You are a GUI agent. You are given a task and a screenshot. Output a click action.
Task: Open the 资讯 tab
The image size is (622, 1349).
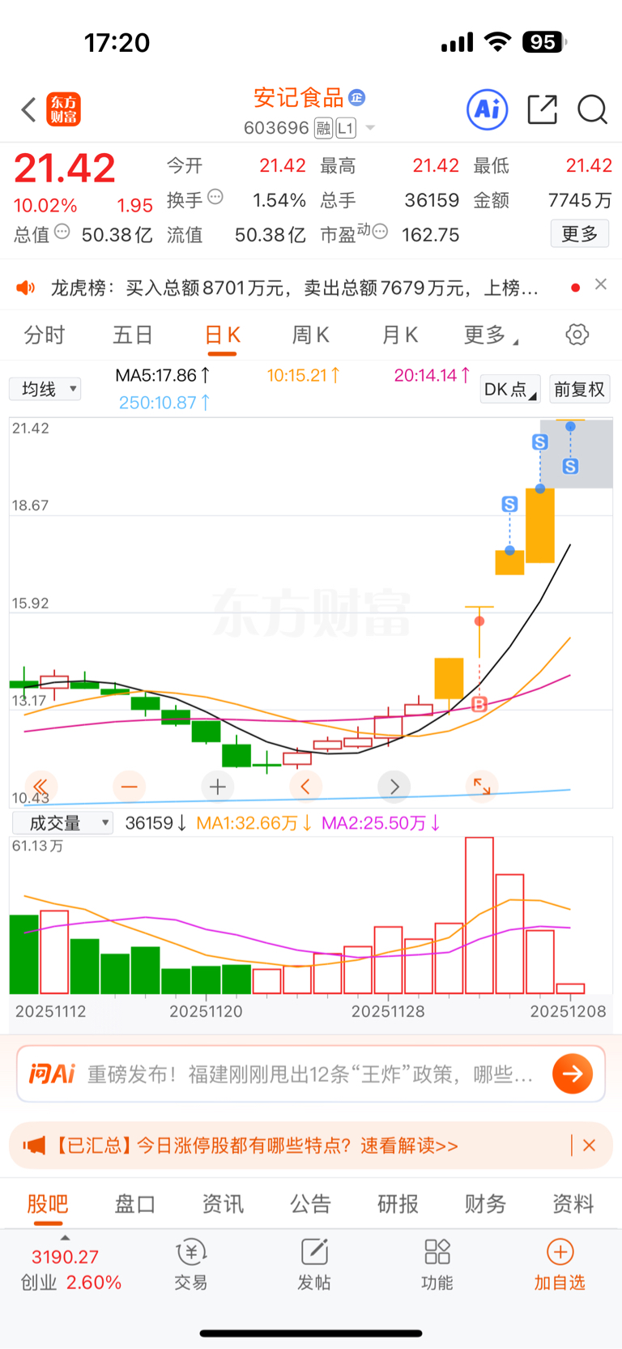223,1204
